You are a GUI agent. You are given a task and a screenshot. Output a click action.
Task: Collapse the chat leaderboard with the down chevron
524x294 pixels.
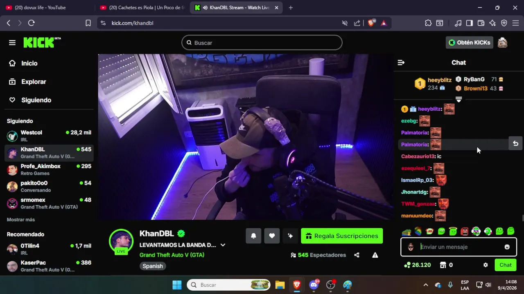click(459, 100)
